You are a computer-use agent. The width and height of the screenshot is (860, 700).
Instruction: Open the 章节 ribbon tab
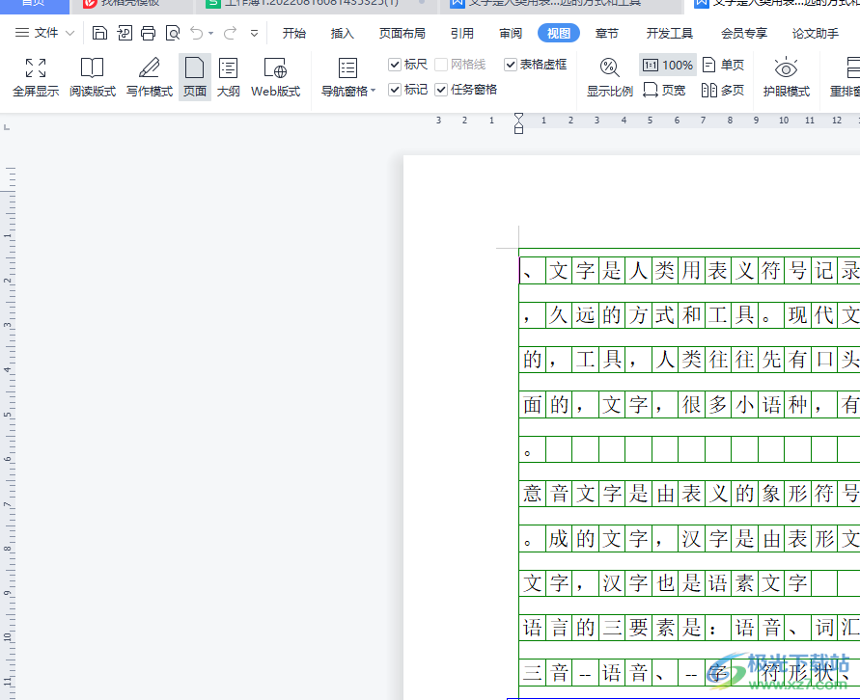point(606,34)
